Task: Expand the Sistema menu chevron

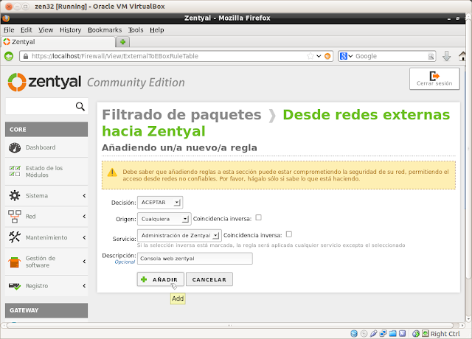Action: coord(84,196)
